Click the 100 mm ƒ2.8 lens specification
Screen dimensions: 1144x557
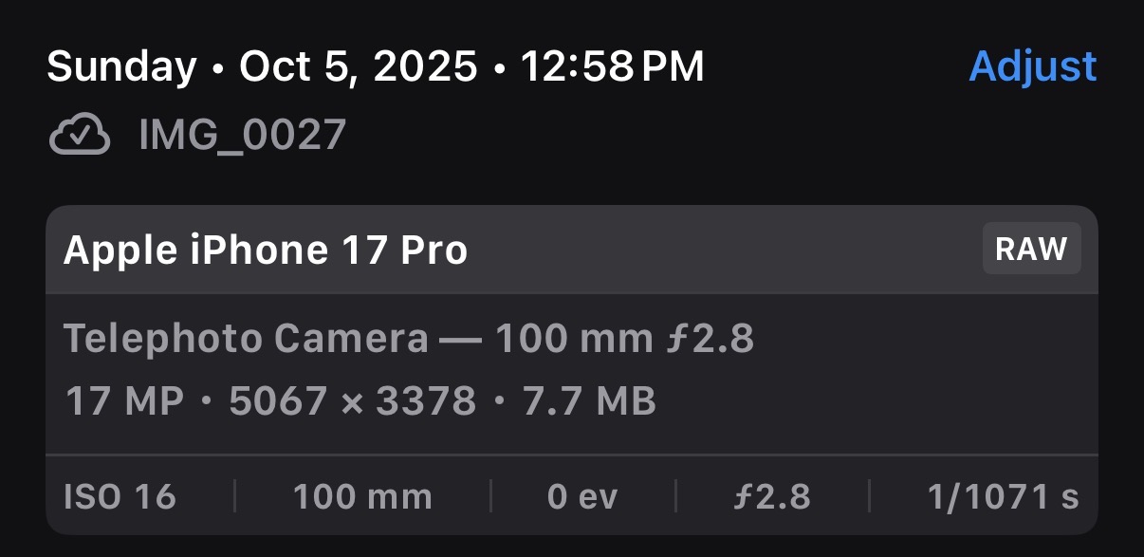coord(624,339)
